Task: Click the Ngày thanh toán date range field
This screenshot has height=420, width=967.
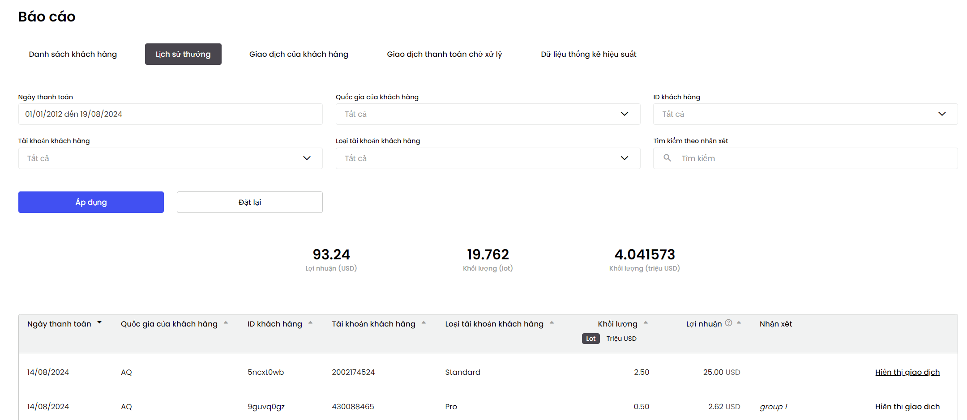Action: point(171,114)
